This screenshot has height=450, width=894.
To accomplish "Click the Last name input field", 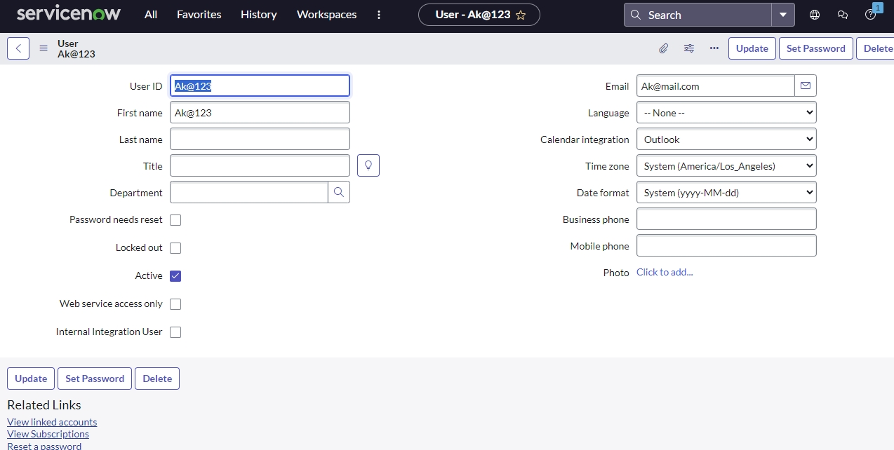I will [x=260, y=139].
